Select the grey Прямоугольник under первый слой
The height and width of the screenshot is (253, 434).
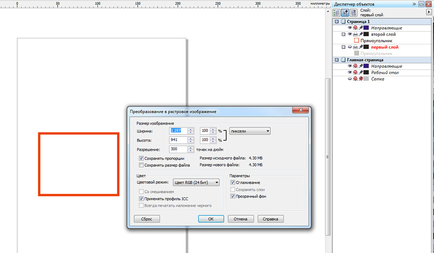(357, 54)
